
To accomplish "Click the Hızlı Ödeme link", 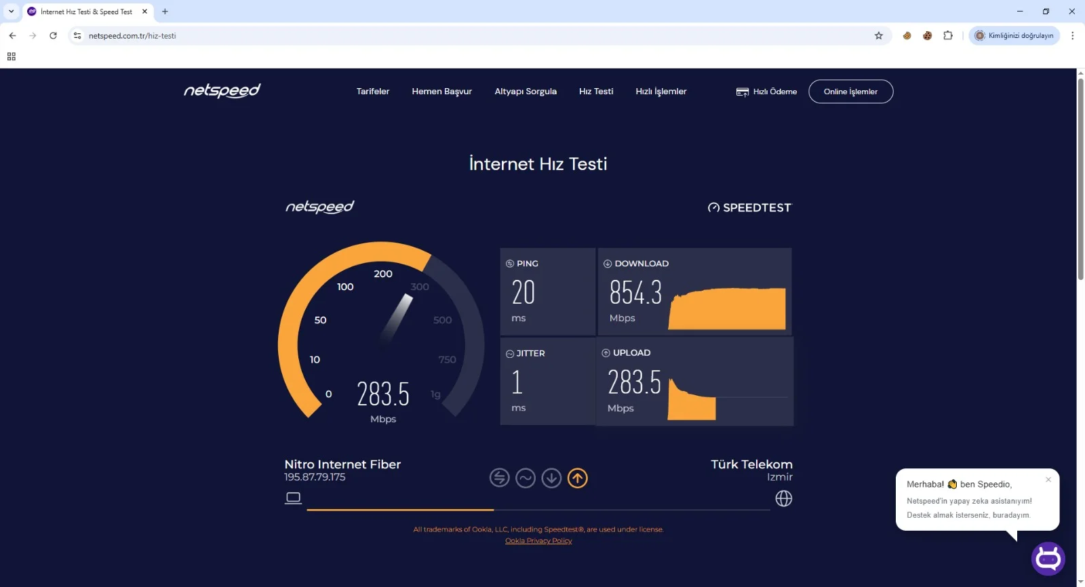I will [x=766, y=92].
